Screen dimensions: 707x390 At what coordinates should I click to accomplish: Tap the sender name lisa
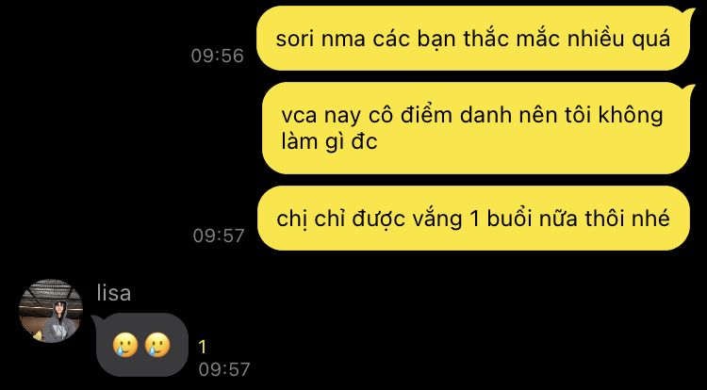point(114,293)
